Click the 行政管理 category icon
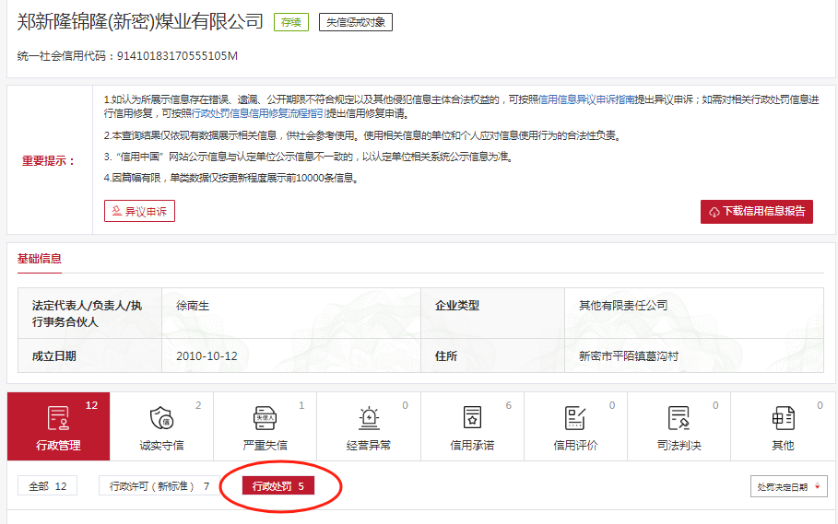838x524 pixels. [x=58, y=418]
